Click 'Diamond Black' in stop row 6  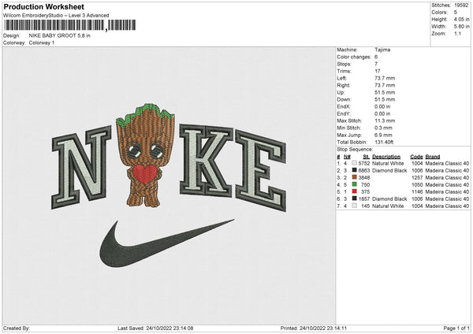[389, 199]
